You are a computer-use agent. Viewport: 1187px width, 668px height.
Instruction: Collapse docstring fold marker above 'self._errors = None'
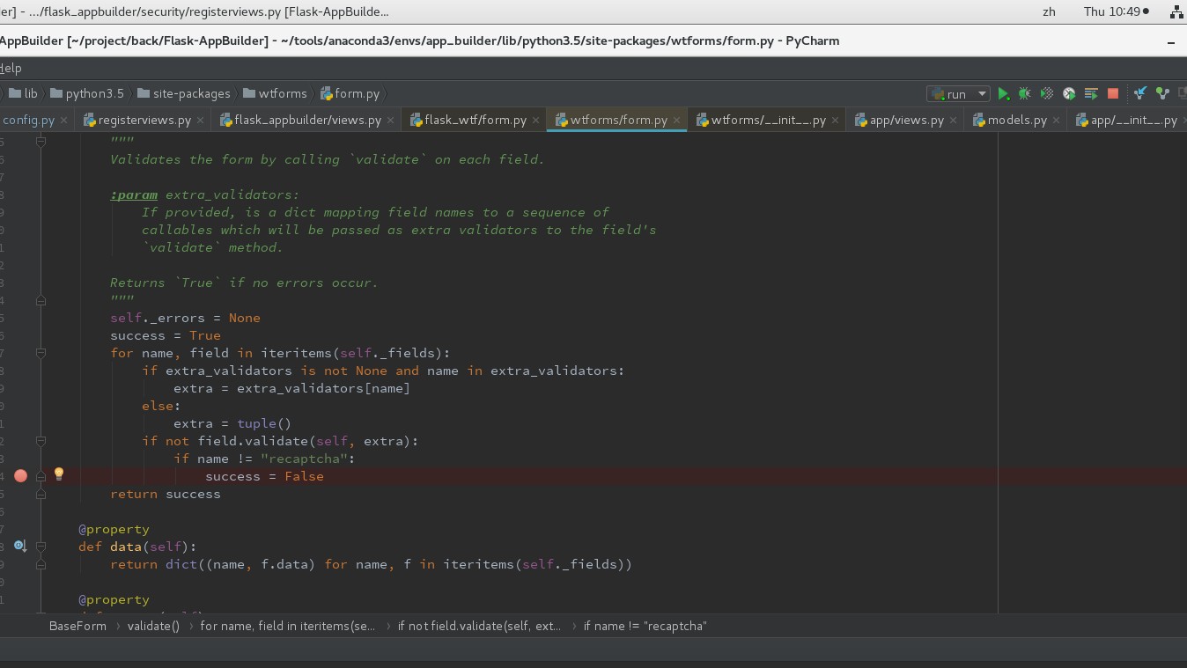pos(41,300)
